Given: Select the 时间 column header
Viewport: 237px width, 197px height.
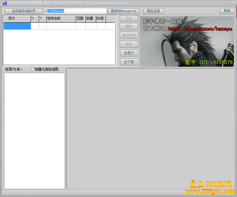Looking at the screenshot, I should 101,19.
